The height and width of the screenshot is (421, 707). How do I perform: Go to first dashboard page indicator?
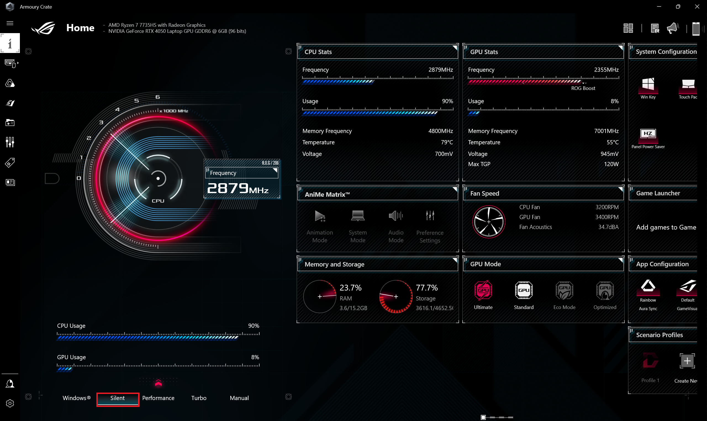point(483,417)
